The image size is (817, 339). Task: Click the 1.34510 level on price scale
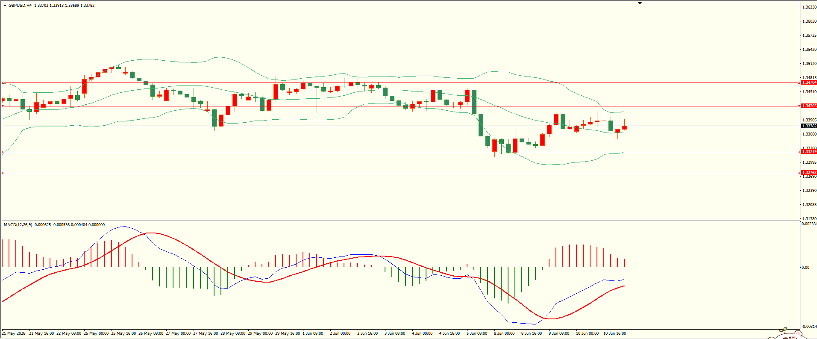[809, 92]
